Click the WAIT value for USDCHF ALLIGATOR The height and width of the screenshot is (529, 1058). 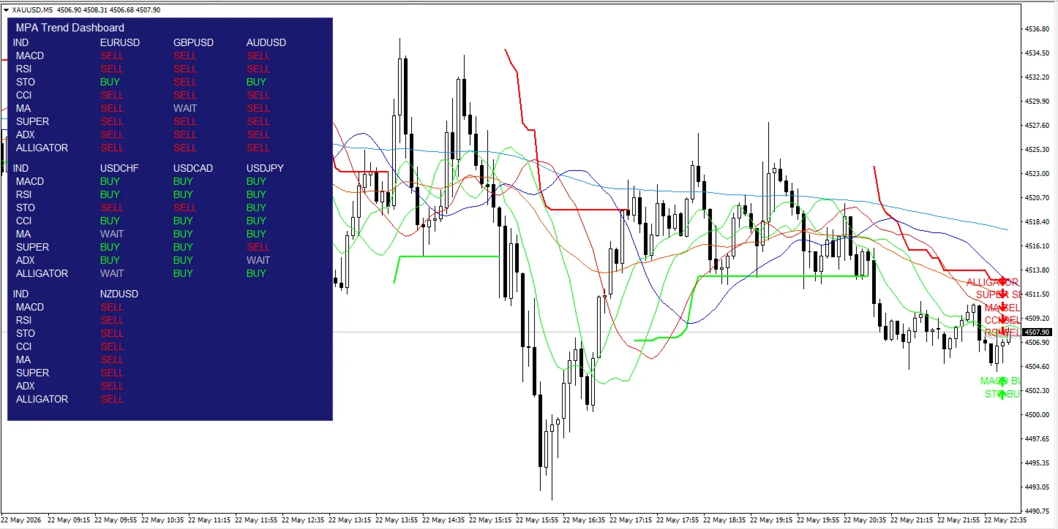112,273
